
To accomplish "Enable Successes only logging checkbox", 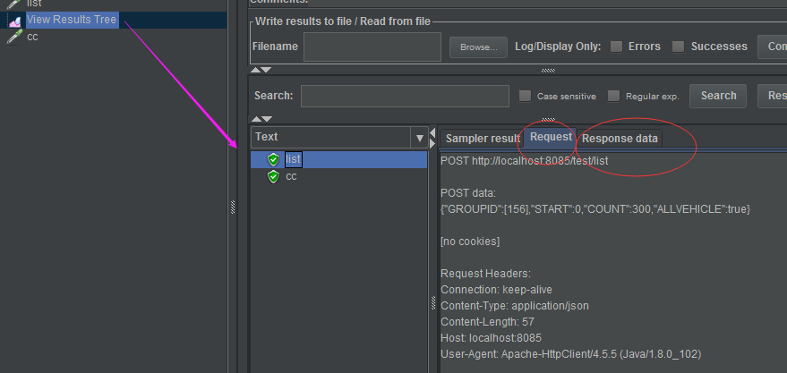I will 678,47.
